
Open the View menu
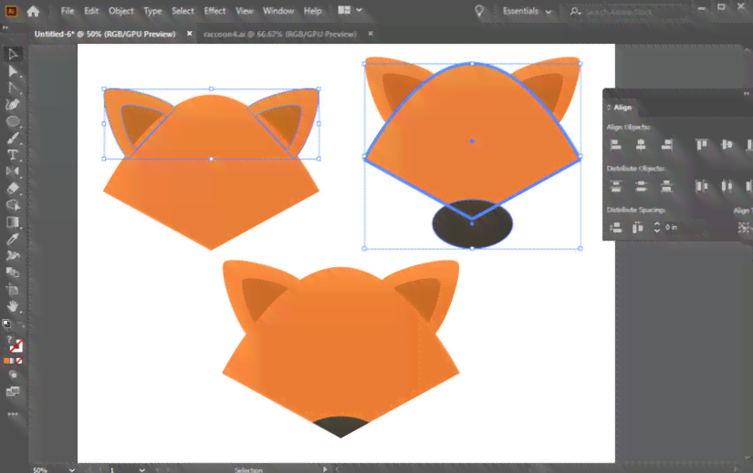[245, 11]
